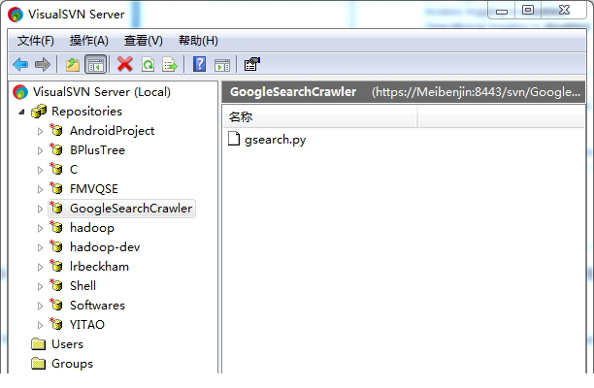This screenshot has height=388, width=594.
Task: Click the VisualSVN Server (Local) root icon
Action: tap(20, 92)
